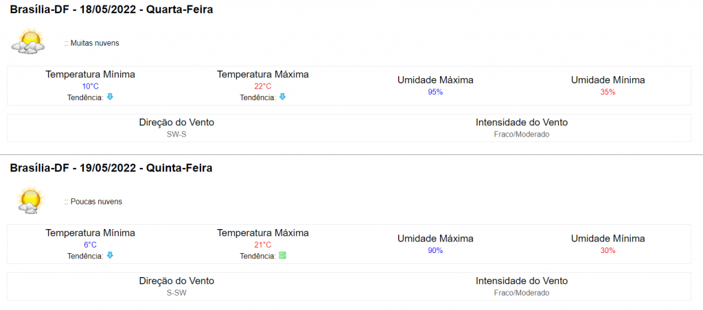Screen dimensions: 703x310
Task: Select the 18/05/2022 Quarta-Feira heading
Action: [x=111, y=10]
